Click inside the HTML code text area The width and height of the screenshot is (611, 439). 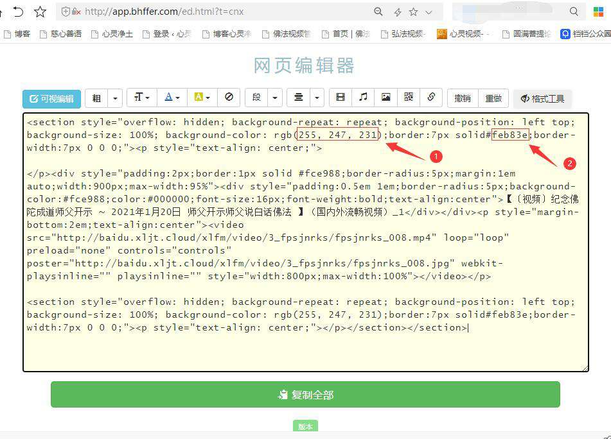pos(306,242)
